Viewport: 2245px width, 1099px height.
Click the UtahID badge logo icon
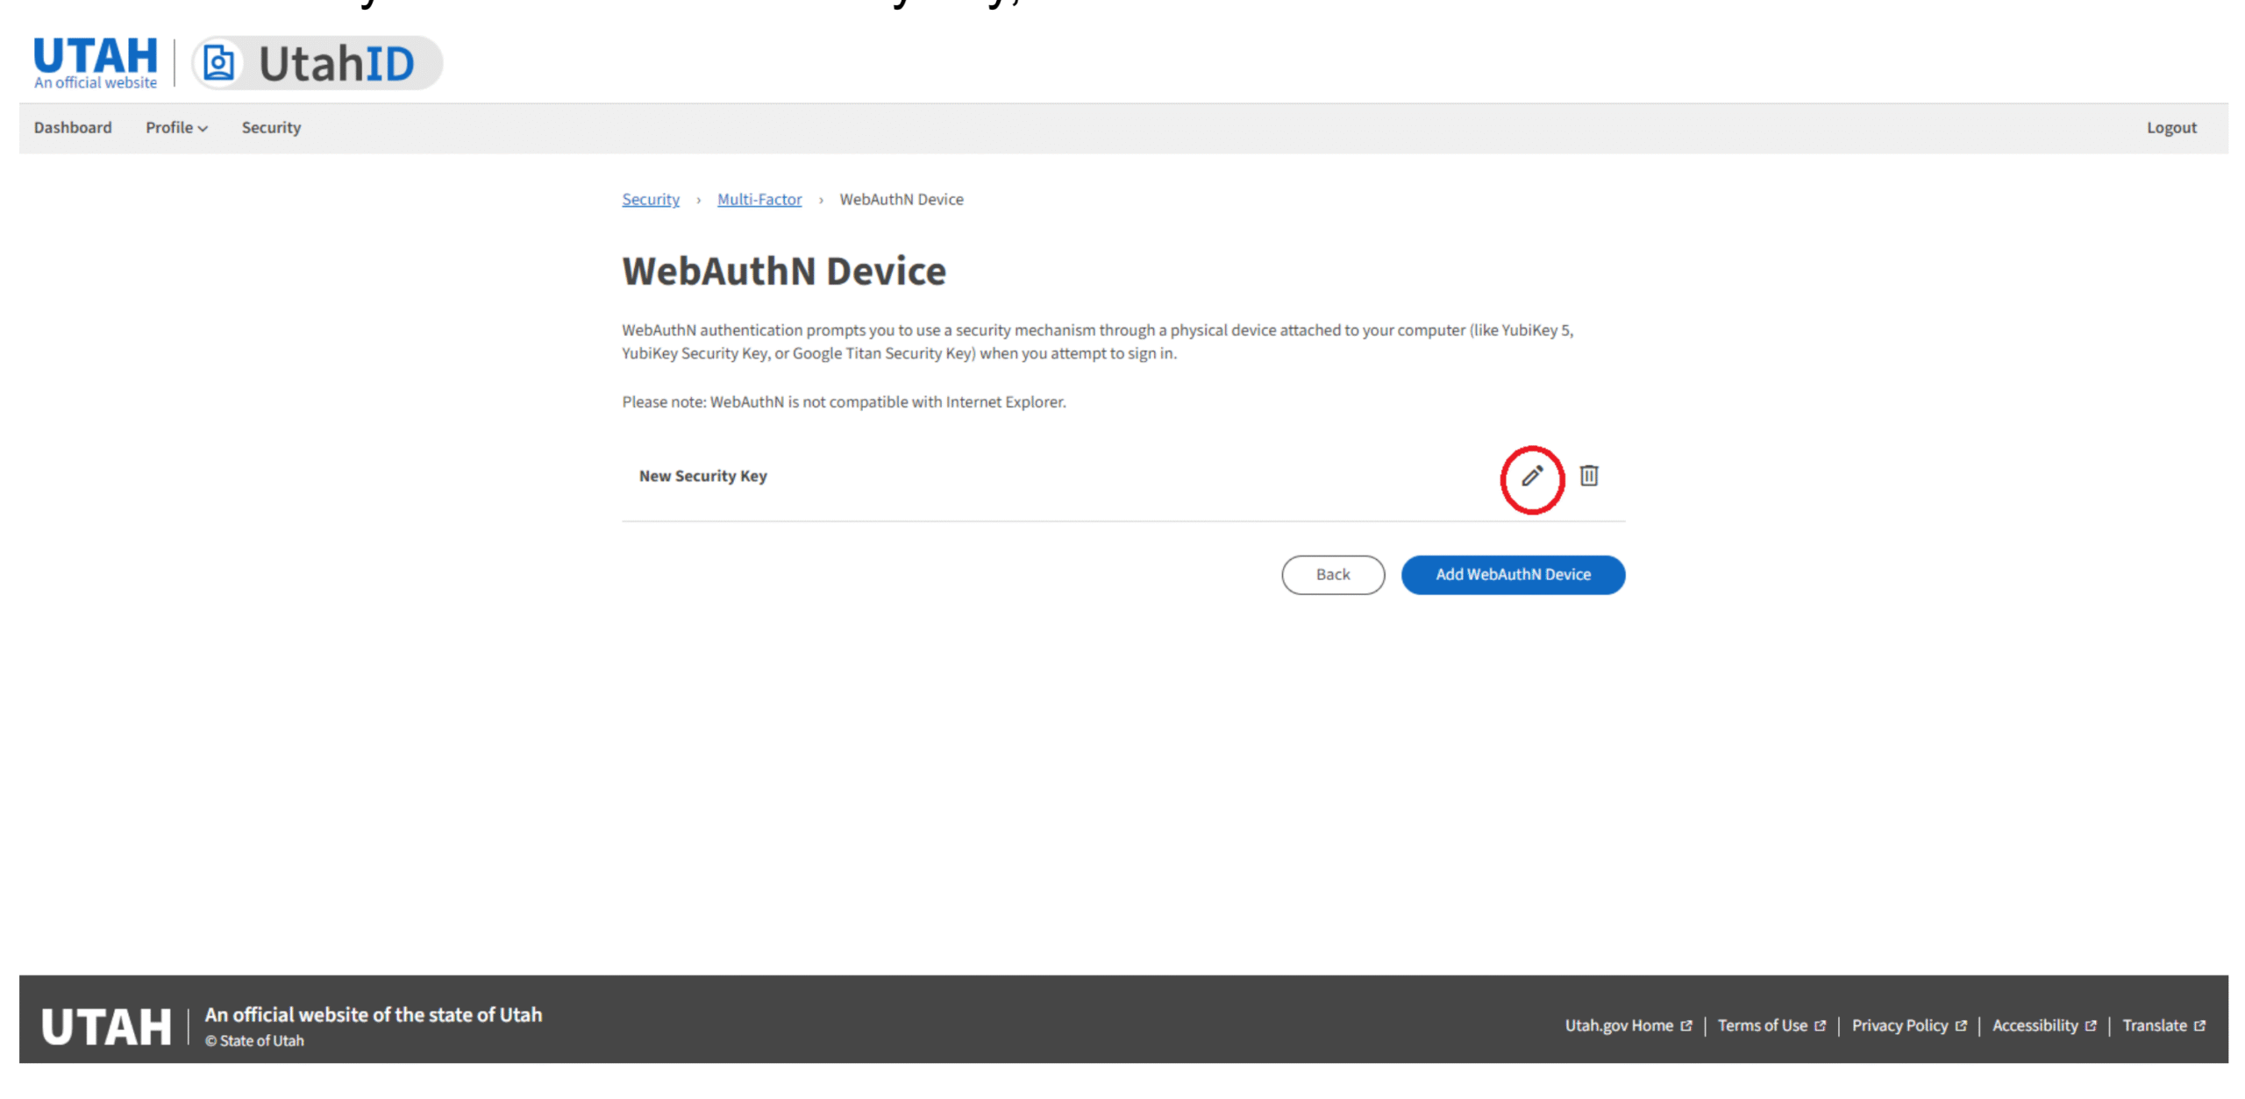coord(218,63)
